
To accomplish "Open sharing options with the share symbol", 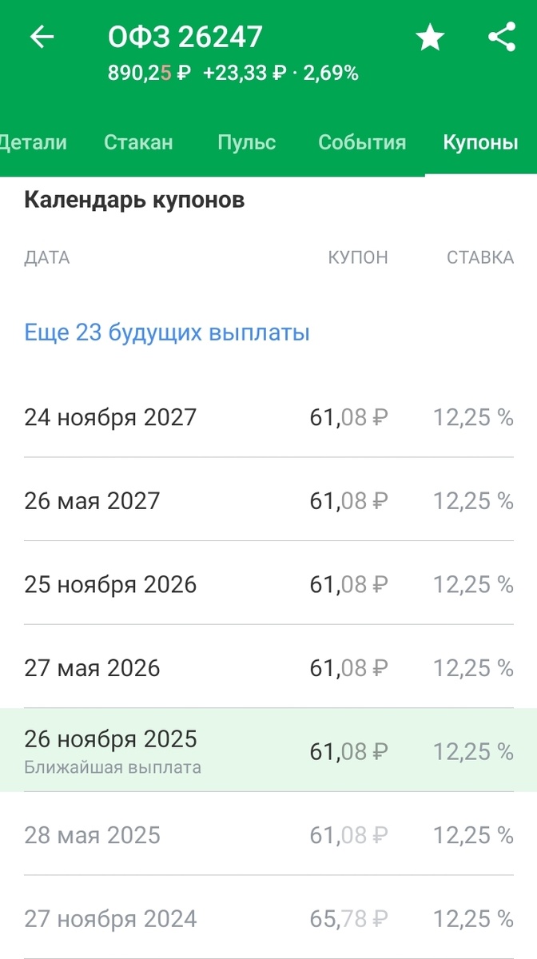I will (x=502, y=35).
